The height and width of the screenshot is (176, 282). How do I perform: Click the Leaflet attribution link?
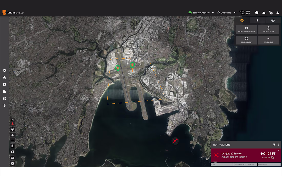point(260,164)
